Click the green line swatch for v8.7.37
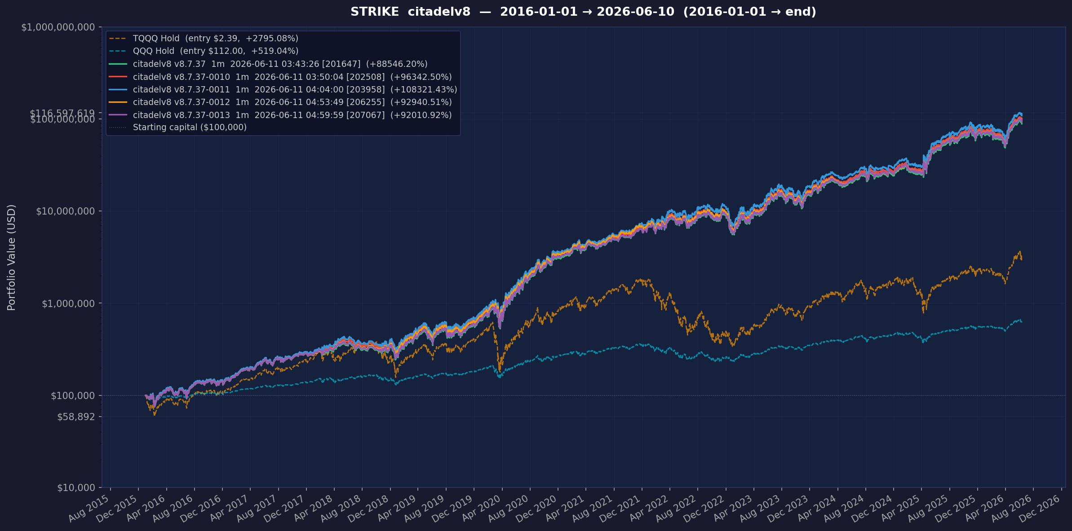The height and width of the screenshot is (531, 1072). pyautogui.click(x=118, y=64)
